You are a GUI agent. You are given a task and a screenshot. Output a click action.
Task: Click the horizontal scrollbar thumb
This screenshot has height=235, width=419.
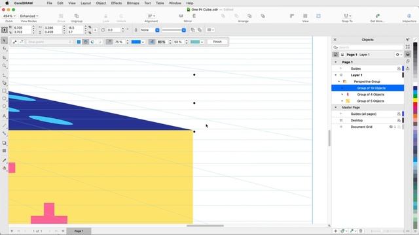(205, 226)
